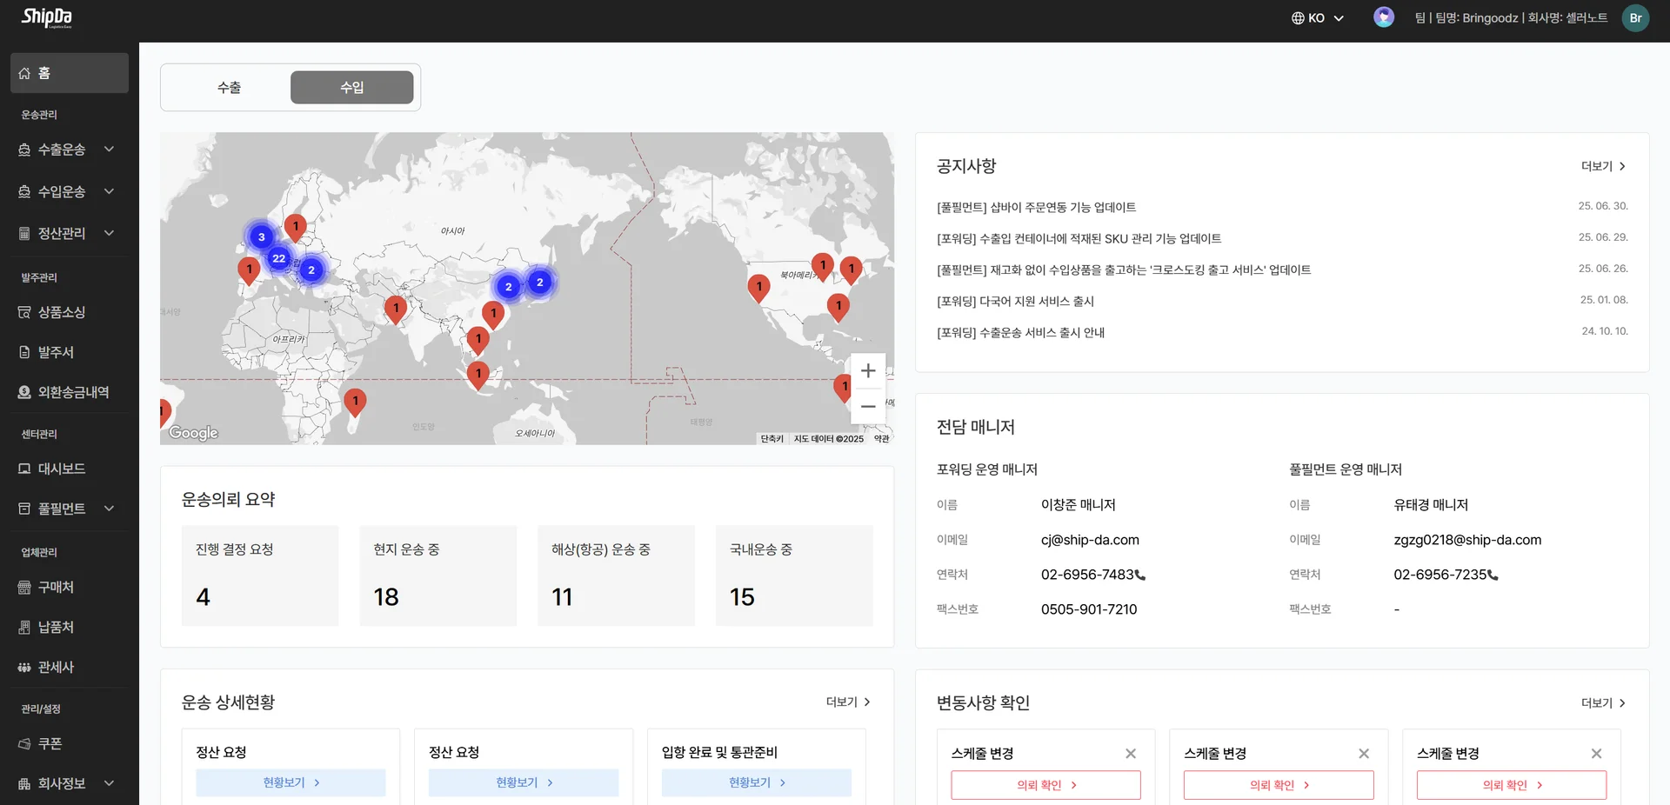Screen dimensions: 1670x805
Task: Open the KO language dropdown
Action: pos(1317,18)
